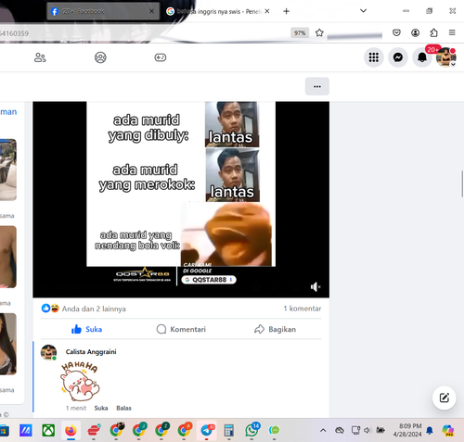
Task: Click the meme video content
Action: click(181, 199)
